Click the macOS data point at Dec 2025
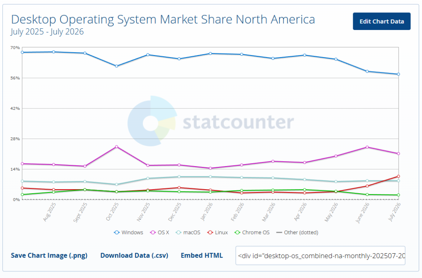This screenshot has width=422, height=278. pyautogui.click(x=179, y=177)
